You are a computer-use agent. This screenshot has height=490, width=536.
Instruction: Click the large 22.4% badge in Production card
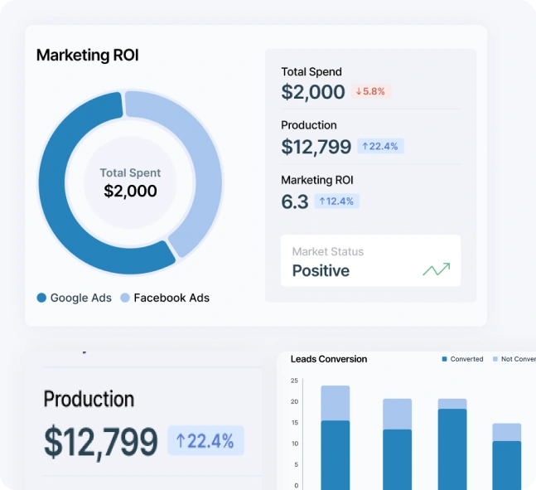(x=205, y=440)
